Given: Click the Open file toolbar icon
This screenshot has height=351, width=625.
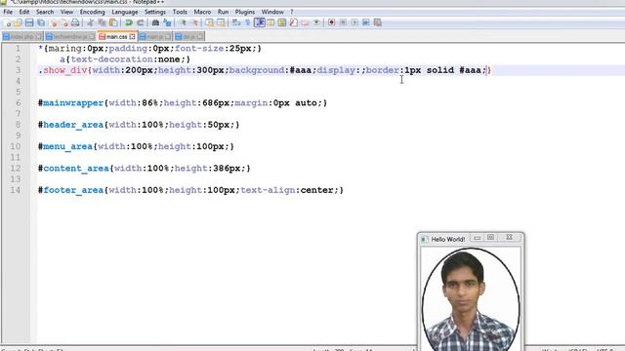Looking at the screenshot, I should (x=18, y=22).
